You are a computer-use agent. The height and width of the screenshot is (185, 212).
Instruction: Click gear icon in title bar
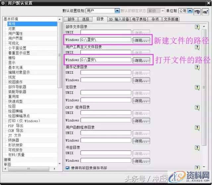click(3, 3)
